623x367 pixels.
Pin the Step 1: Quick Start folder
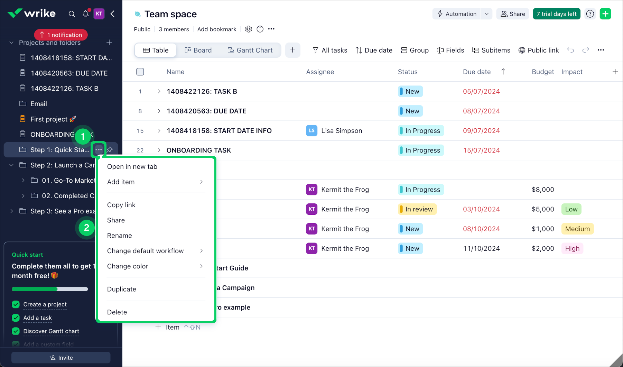(110, 150)
